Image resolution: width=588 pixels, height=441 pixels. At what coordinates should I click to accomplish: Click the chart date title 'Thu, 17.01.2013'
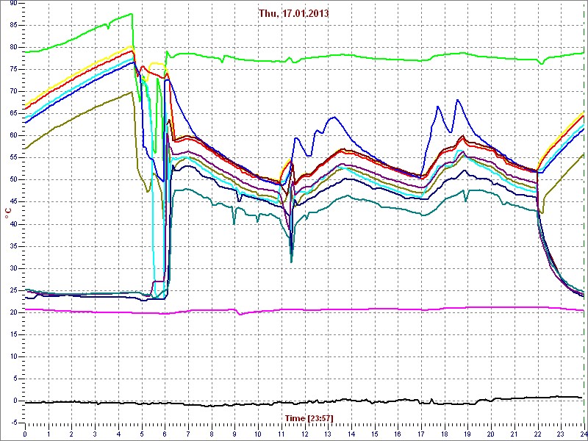click(x=293, y=13)
